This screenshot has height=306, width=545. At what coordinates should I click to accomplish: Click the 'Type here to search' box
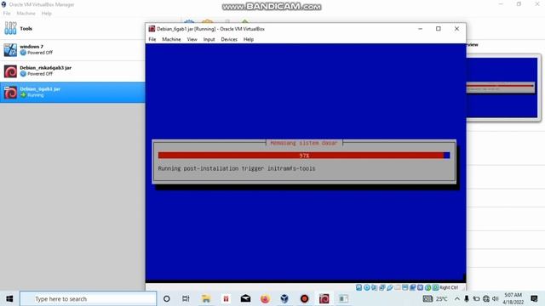(89, 298)
